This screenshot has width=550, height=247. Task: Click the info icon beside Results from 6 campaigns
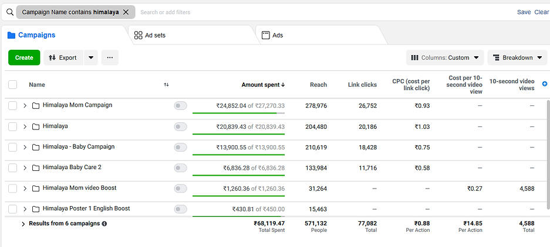click(104, 224)
